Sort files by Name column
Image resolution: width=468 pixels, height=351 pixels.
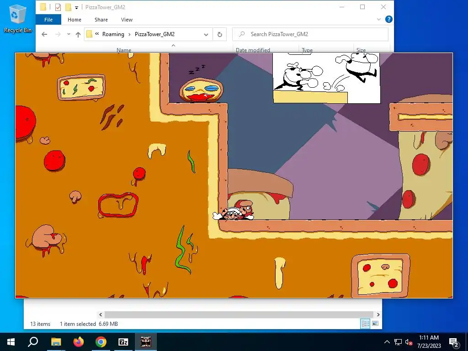coord(124,49)
